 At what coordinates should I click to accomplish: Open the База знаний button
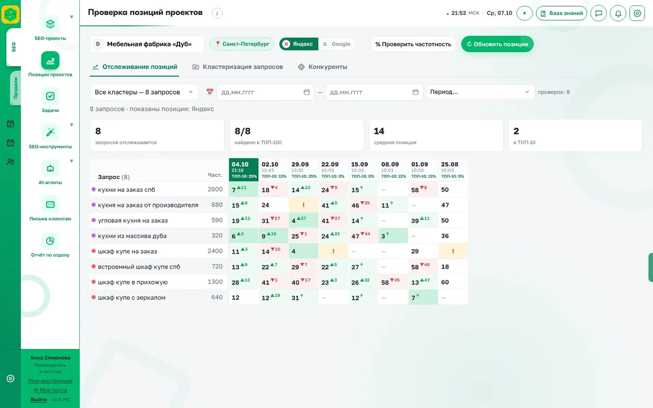coord(562,13)
